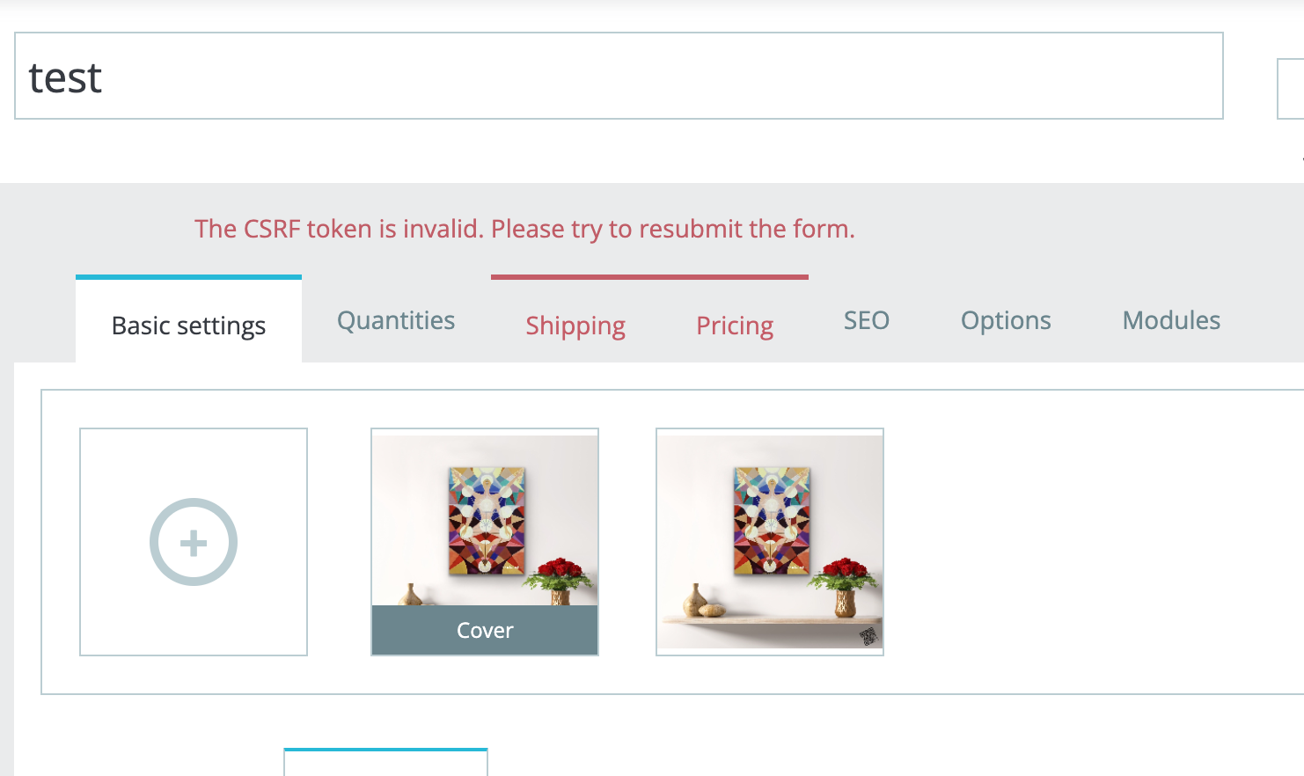The width and height of the screenshot is (1304, 776).
Task: Click the painting in the second product image
Action: (772, 520)
